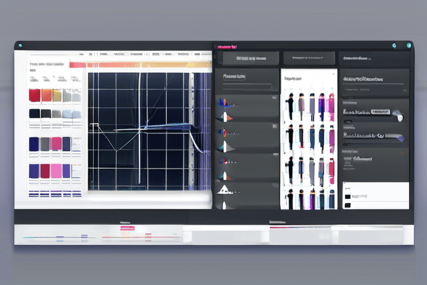Click the pink marker on the bottom timeline

[x=127, y=228]
